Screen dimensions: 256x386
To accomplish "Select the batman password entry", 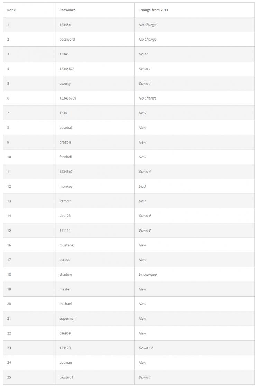I will pyautogui.click(x=66, y=362).
